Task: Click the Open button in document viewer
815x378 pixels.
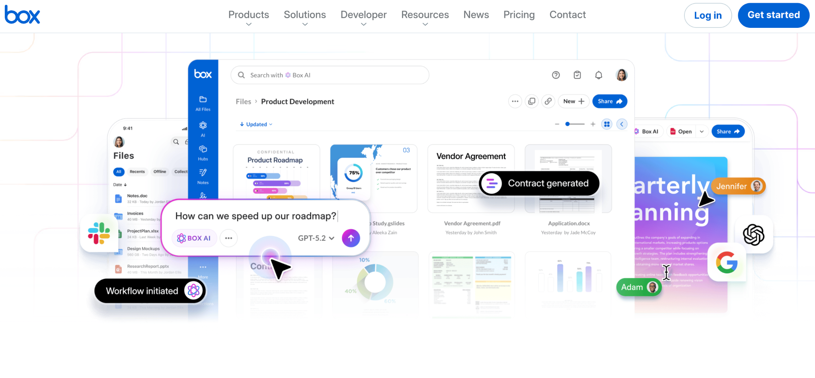Action: [x=681, y=131]
